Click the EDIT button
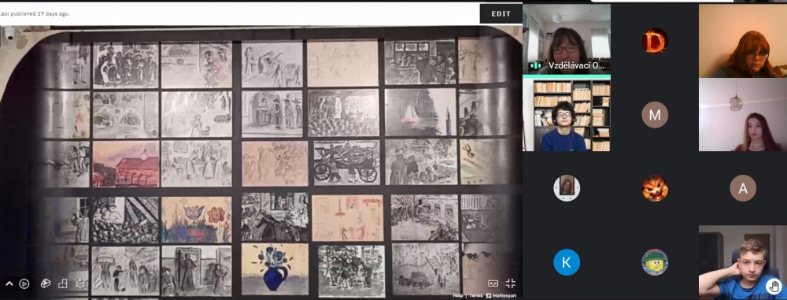Viewport: 787px width, 300px height. click(x=501, y=13)
